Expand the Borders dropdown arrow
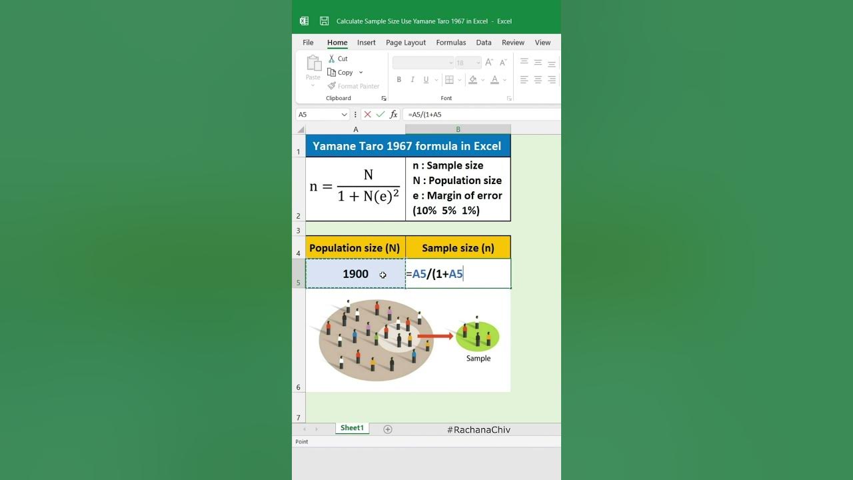Screen dimensions: 853x480 [459, 81]
